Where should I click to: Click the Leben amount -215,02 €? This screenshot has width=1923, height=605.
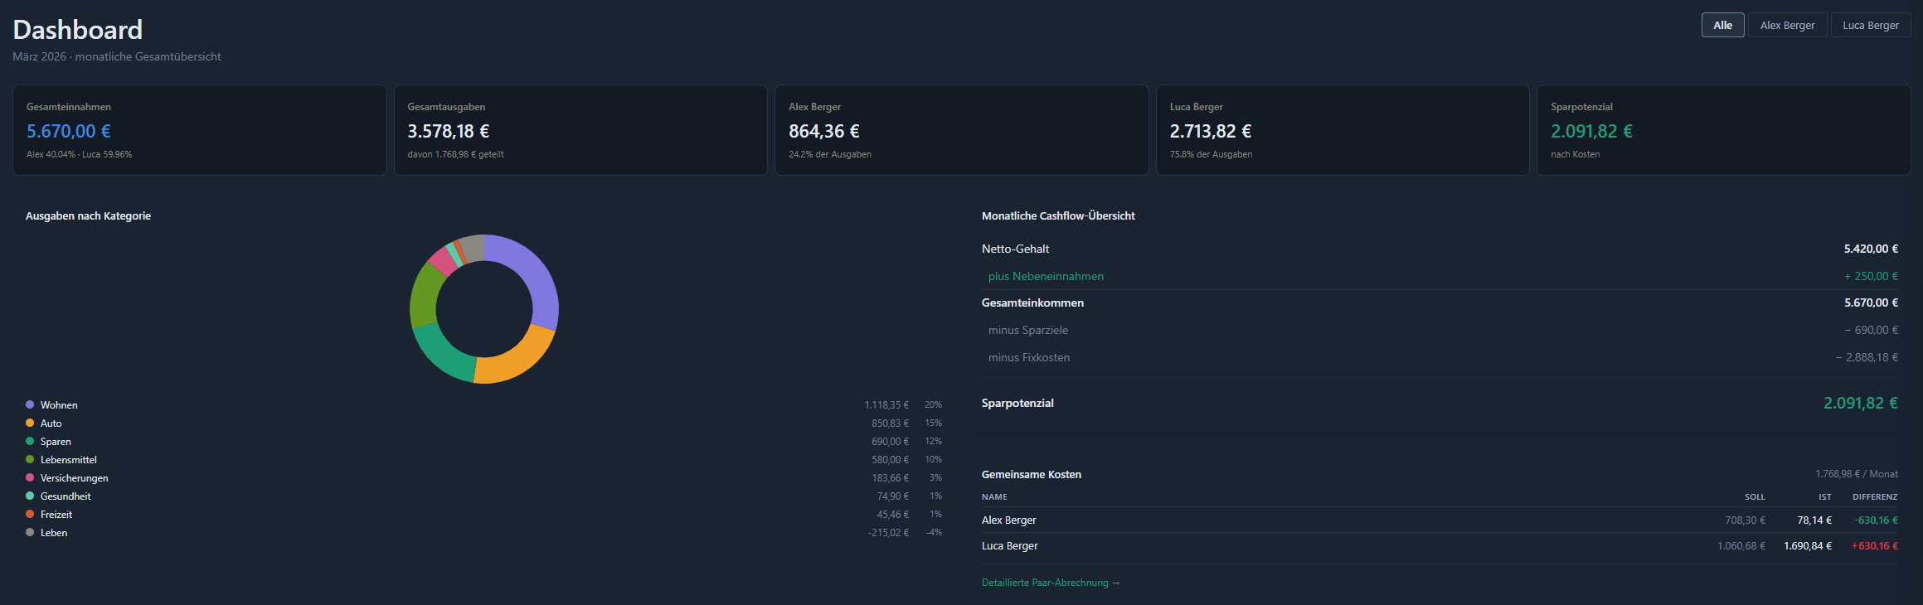(888, 533)
